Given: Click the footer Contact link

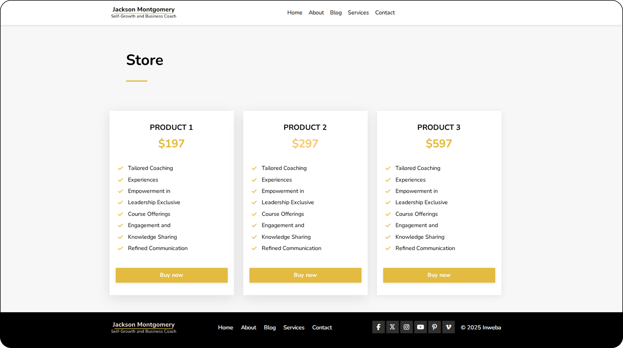Looking at the screenshot, I should (x=322, y=328).
